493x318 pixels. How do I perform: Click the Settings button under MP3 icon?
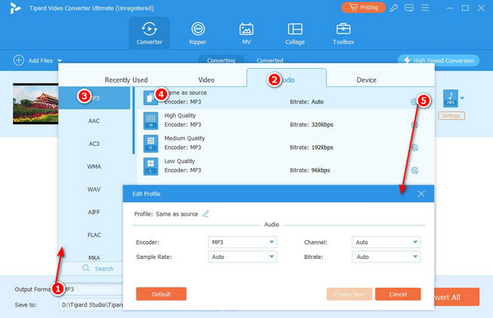[x=451, y=116]
